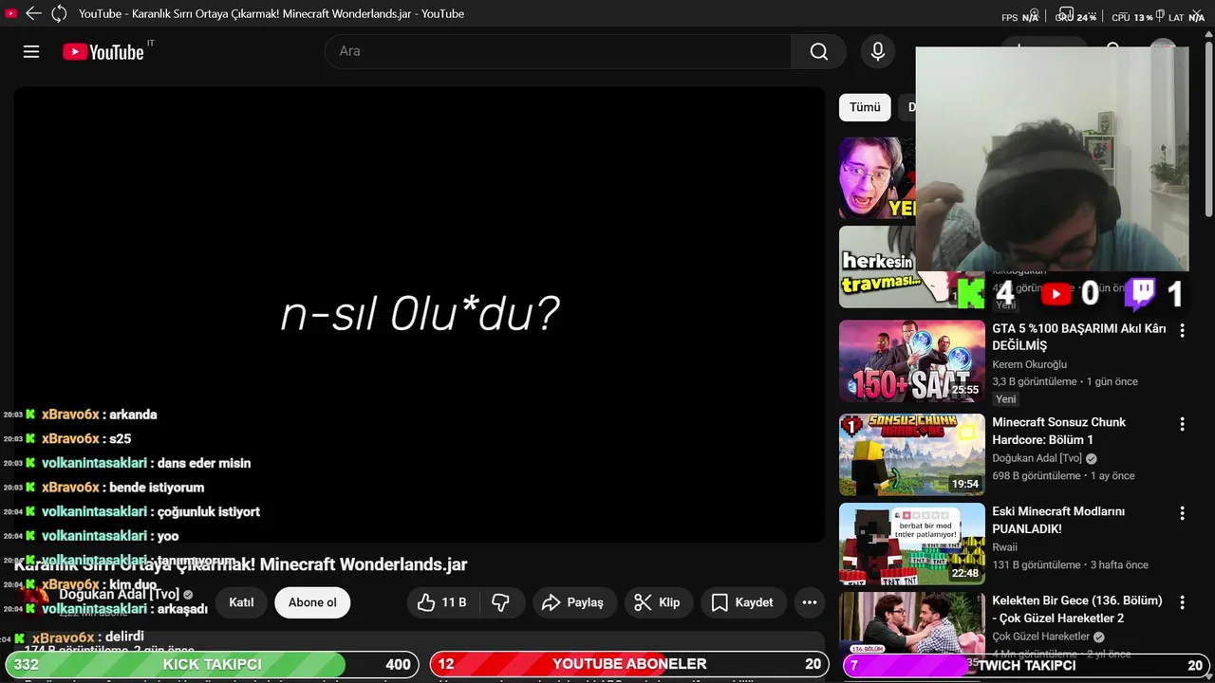This screenshot has height=683, width=1215.
Task: Click the video player area
Action: coord(419,314)
